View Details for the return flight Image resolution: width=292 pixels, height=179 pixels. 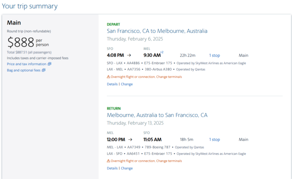(112, 168)
